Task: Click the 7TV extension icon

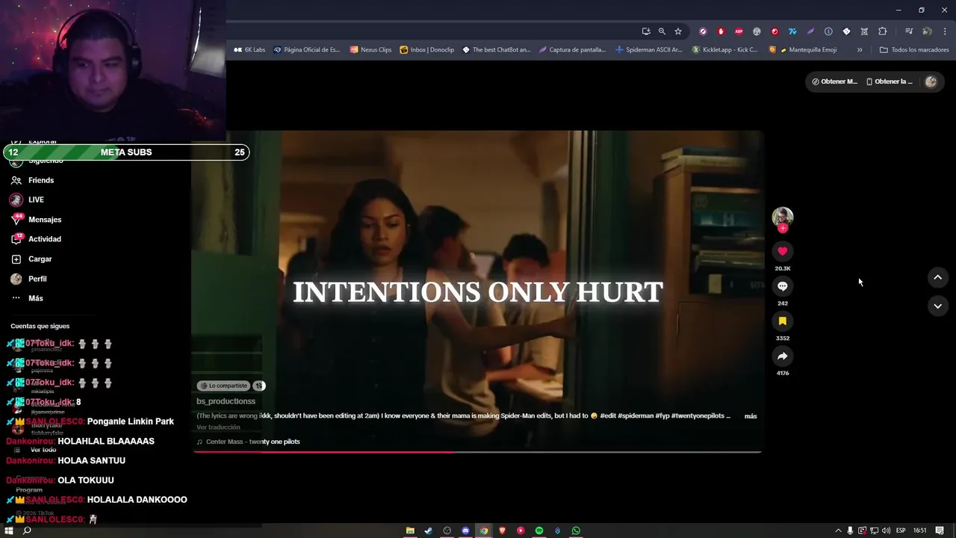Action: click(792, 31)
